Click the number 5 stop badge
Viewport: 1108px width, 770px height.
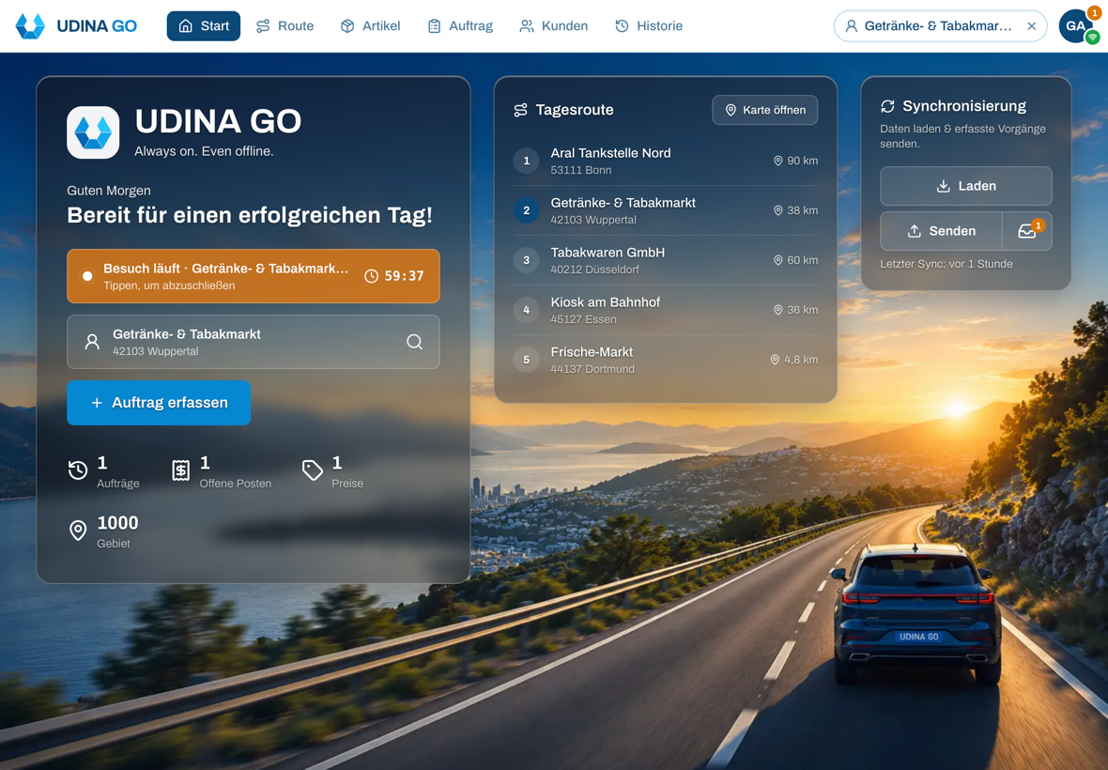(x=527, y=360)
